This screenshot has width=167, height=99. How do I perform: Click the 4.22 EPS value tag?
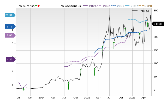(x=11, y=59)
